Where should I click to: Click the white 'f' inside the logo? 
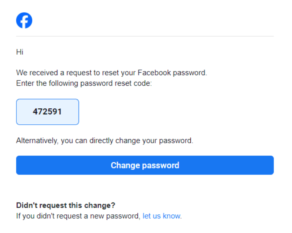coord(25,22)
